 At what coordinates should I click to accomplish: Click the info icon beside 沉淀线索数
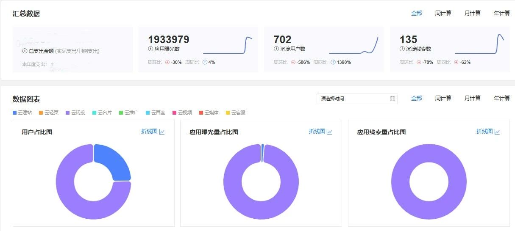coord(402,49)
